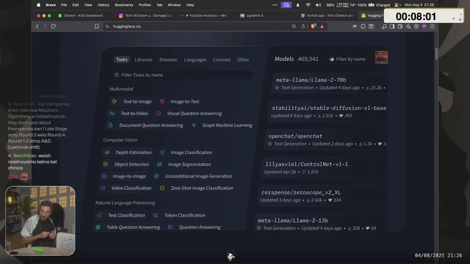Click the Brave Shields lion icon
470x264 pixels.
coord(313,26)
